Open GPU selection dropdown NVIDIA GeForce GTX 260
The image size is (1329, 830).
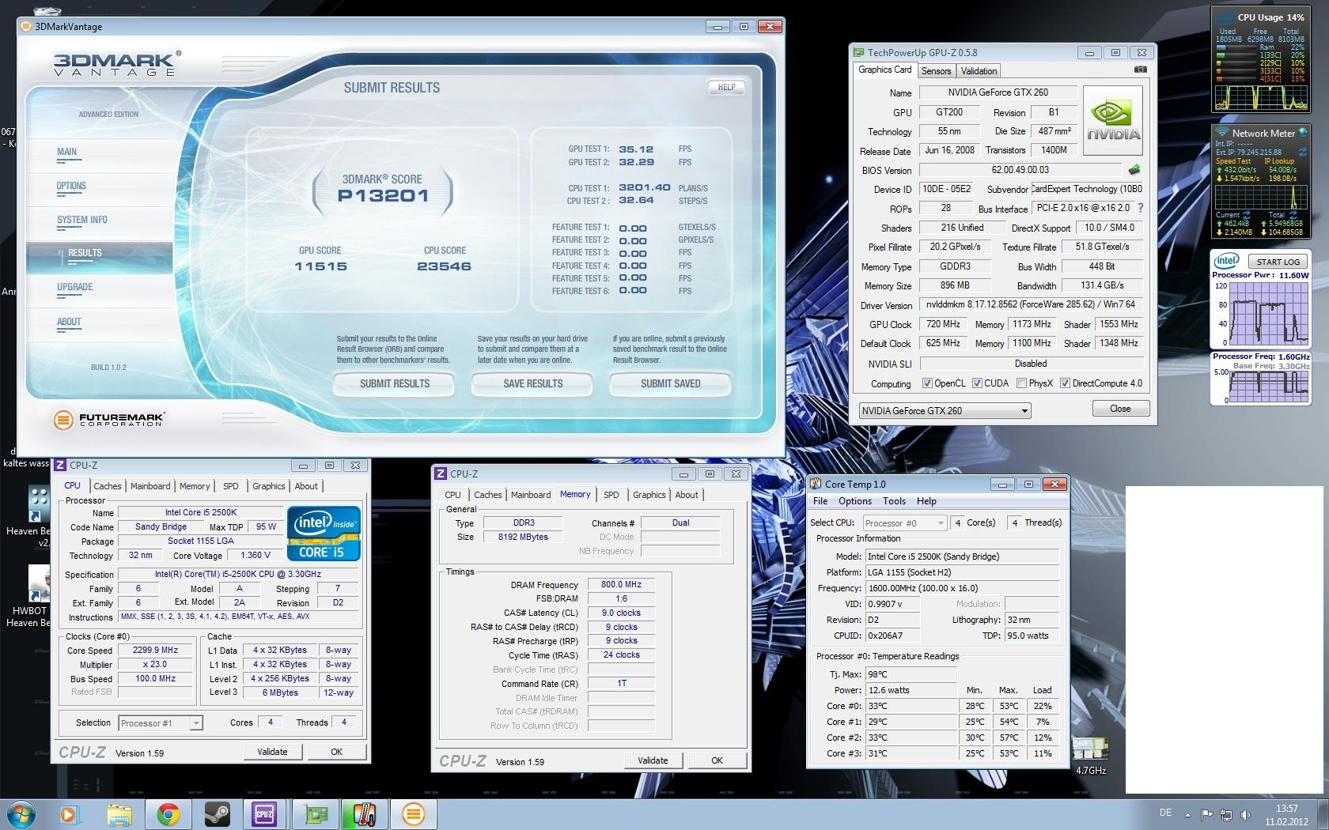[945, 411]
